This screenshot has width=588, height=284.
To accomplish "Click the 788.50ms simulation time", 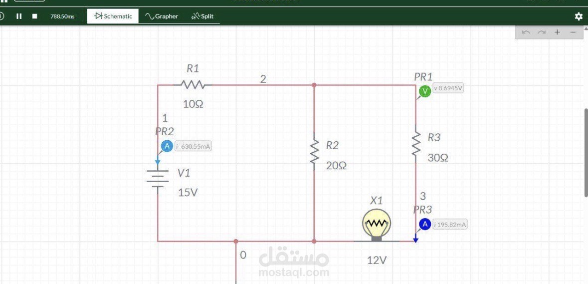I will 62,16.
